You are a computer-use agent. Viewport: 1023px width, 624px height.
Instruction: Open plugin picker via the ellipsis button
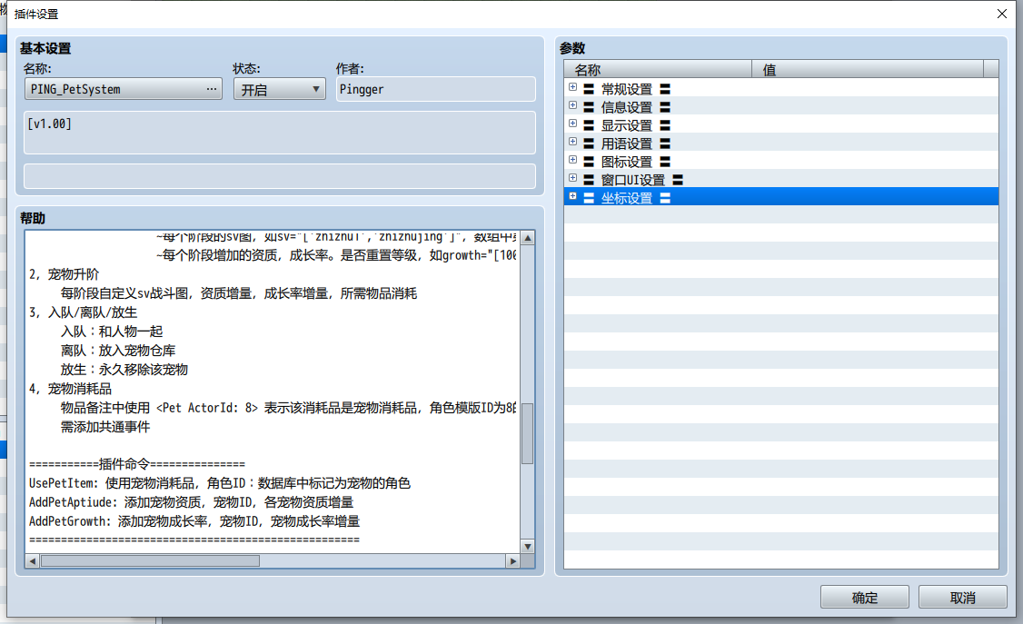tap(212, 89)
